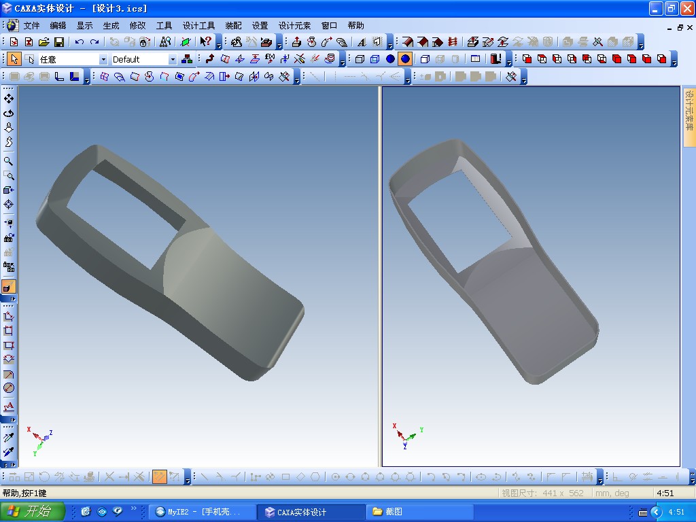Click the red boot with exclamation icon
The image size is (696, 522).
point(495,59)
